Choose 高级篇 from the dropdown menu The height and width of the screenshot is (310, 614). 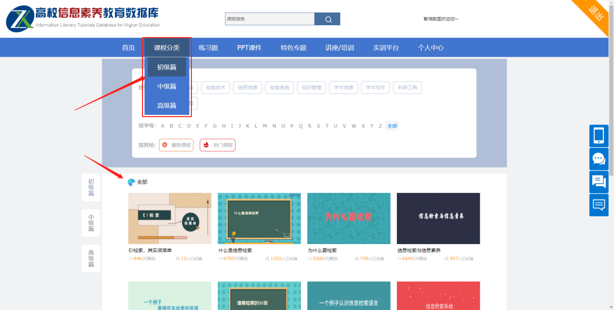tap(167, 105)
